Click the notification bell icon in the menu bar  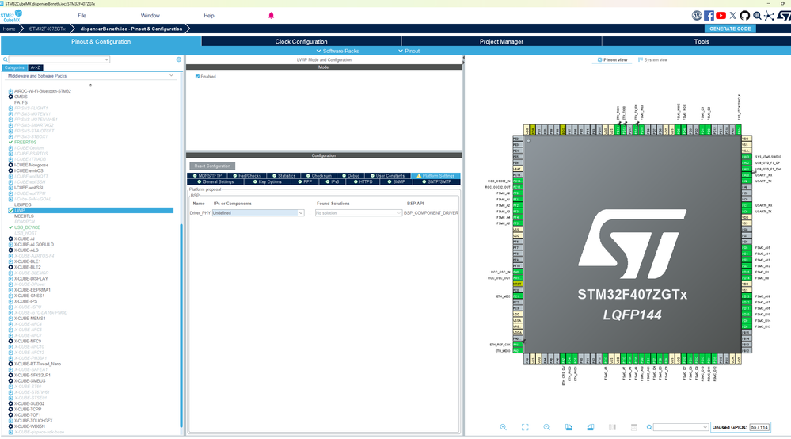(271, 16)
